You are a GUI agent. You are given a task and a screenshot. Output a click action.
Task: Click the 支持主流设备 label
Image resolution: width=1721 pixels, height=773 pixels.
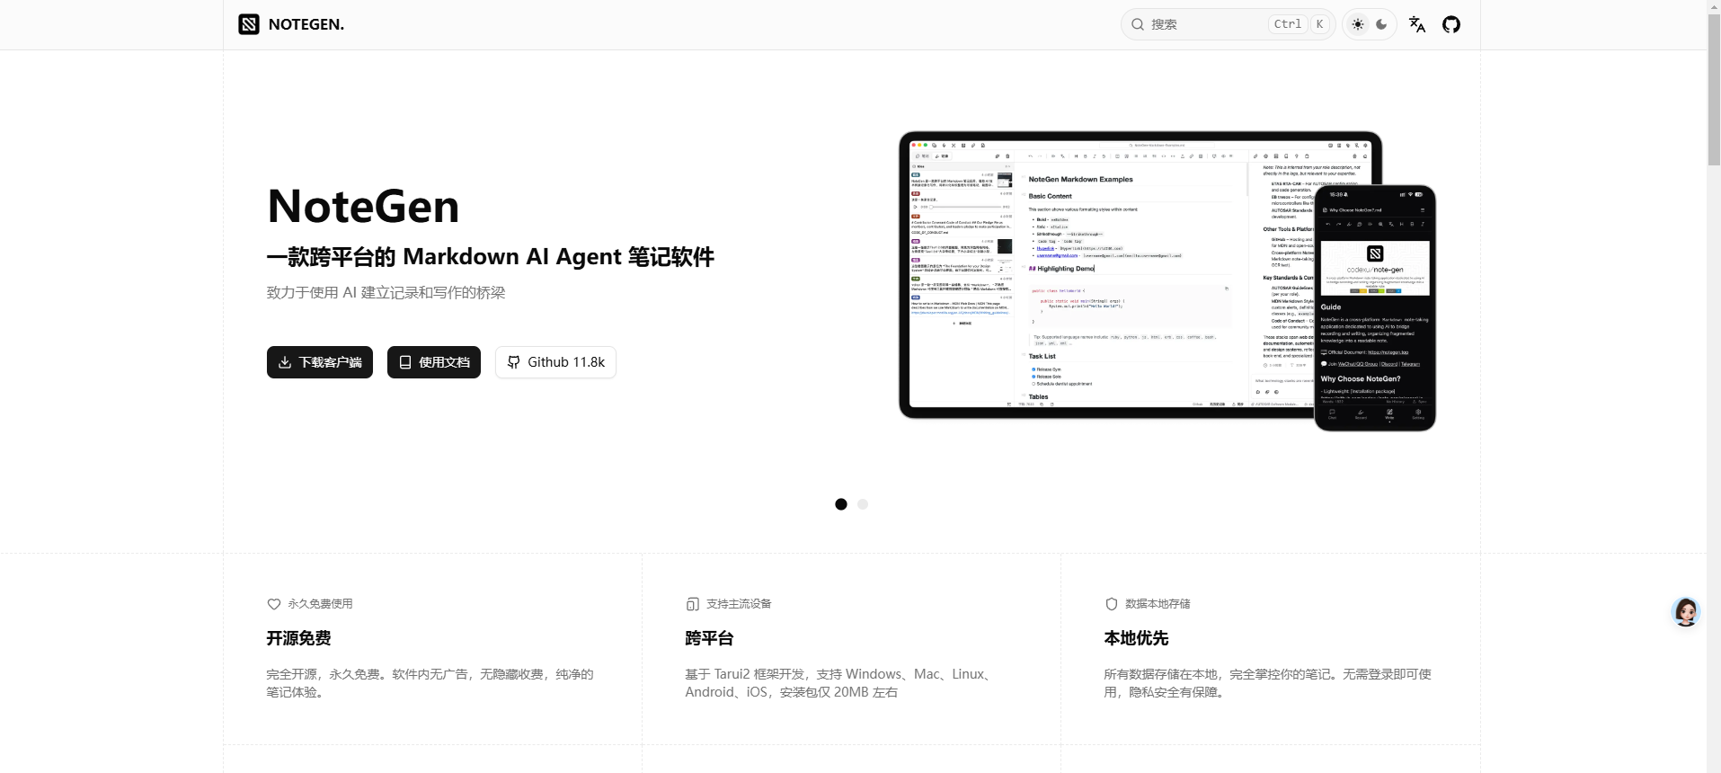(x=739, y=604)
